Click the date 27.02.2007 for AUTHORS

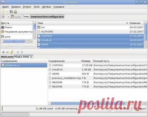click(136, 32)
